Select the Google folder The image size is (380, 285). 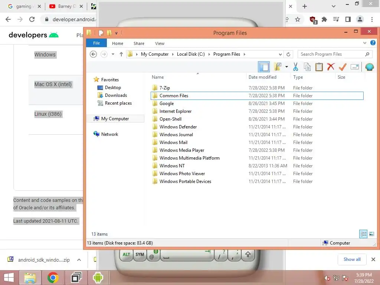167,103
